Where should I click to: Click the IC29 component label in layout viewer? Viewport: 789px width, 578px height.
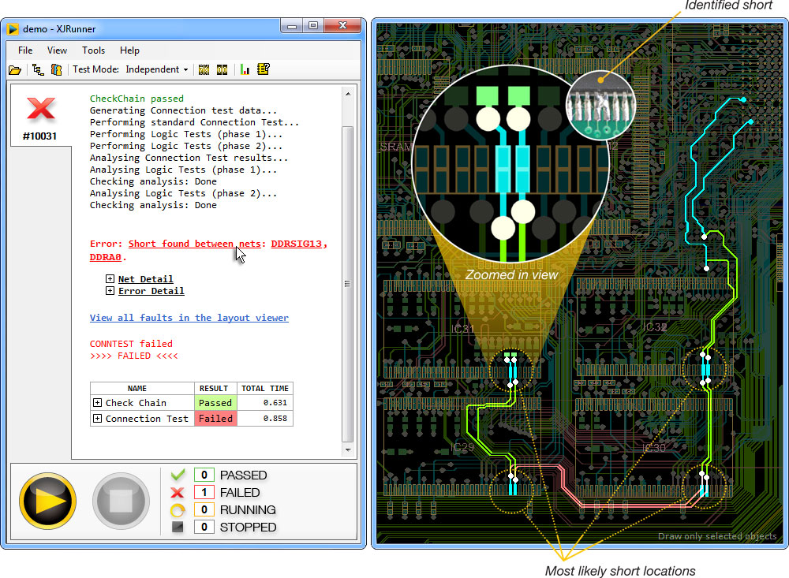click(462, 447)
